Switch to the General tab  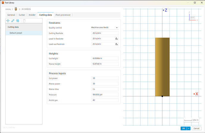coord(11,15)
